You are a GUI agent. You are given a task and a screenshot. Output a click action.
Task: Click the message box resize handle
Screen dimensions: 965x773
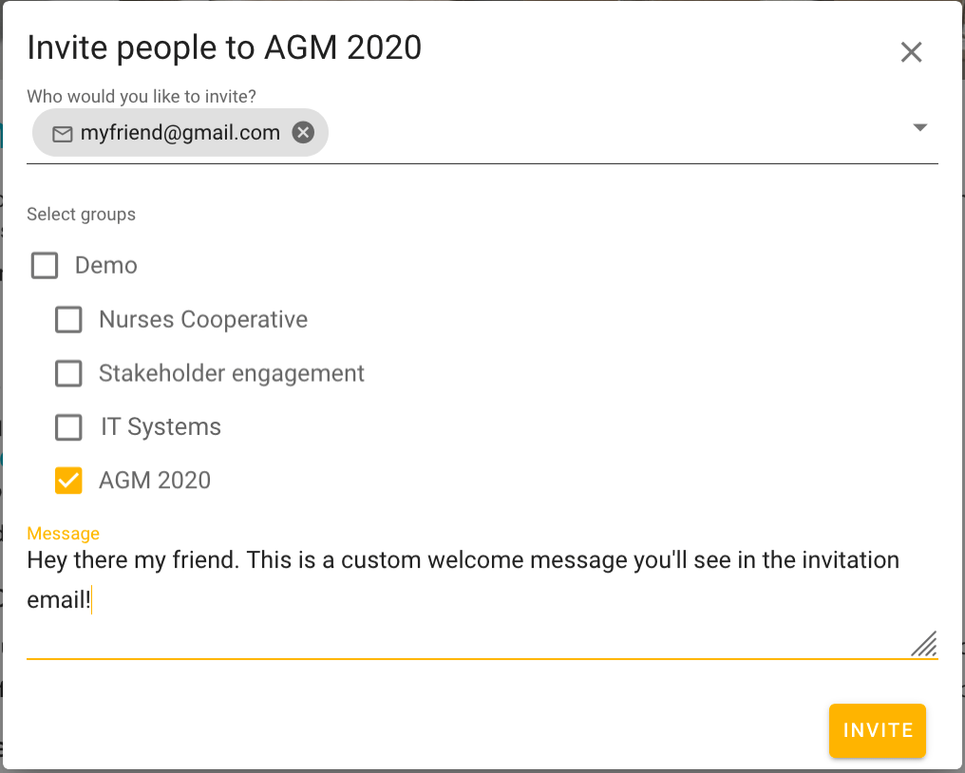click(924, 644)
